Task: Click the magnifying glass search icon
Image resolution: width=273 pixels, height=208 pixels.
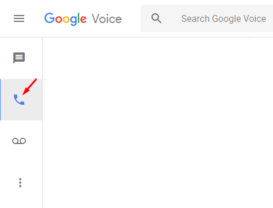Action: [x=156, y=18]
